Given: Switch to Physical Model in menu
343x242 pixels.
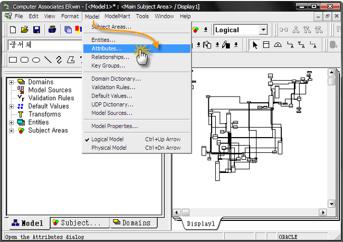Looking at the screenshot, I should point(137,148).
